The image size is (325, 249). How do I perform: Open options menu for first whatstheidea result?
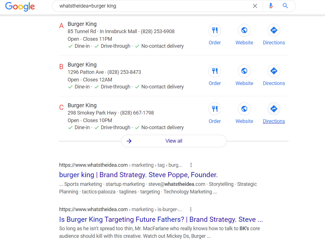tap(191, 165)
